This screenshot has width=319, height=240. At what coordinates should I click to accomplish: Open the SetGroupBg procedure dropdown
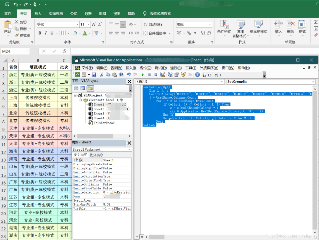(x=313, y=82)
